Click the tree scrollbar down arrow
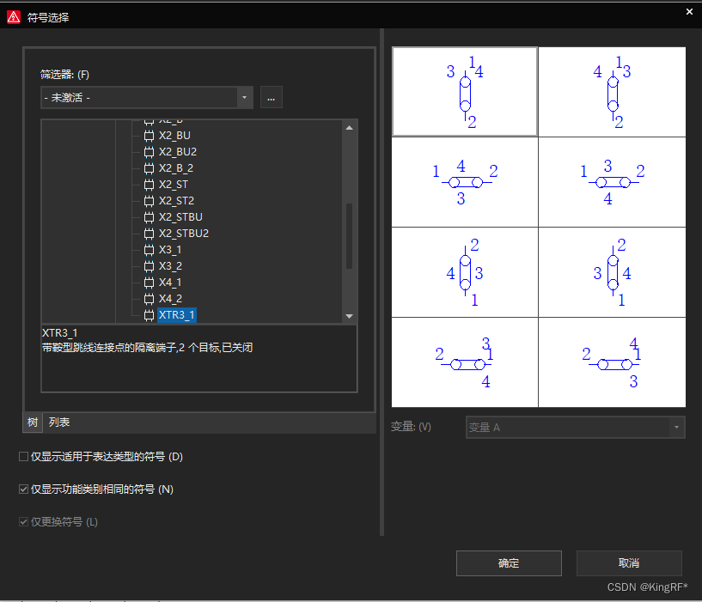The height and width of the screenshot is (602, 702). (x=350, y=316)
